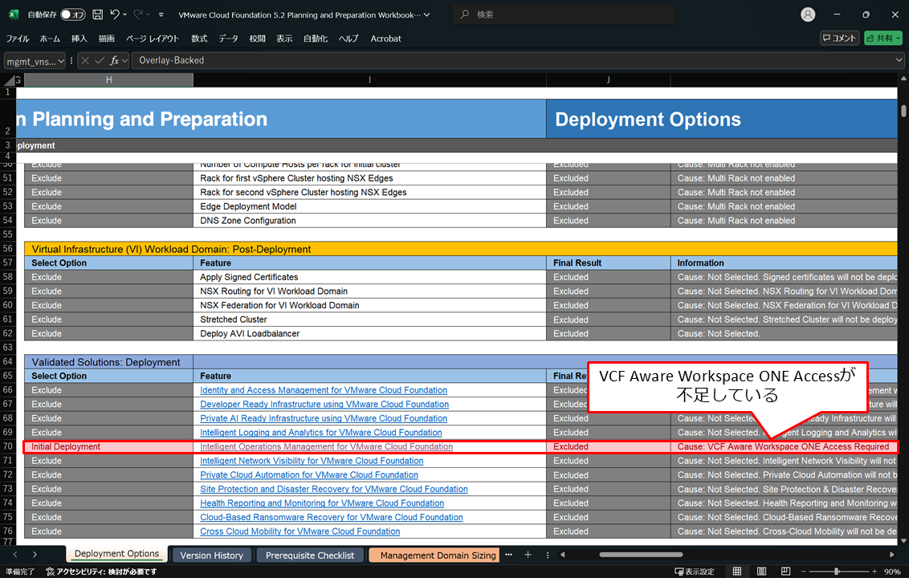Image resolution: width=909 pixels, height=578 pixels.
Task: Open the 数式 ribbon tab
Action: (199, 39)
